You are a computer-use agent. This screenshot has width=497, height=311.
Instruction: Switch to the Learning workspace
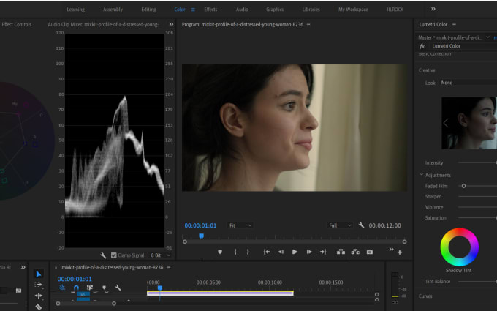tap(75, 10)
